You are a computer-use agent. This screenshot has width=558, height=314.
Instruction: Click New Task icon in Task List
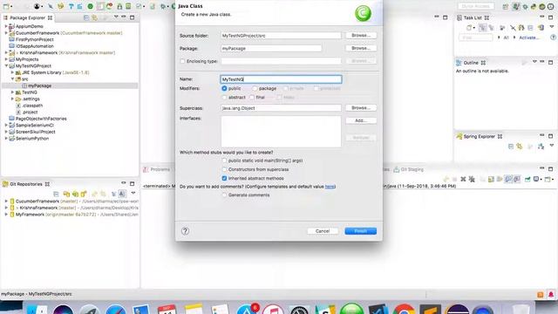(469, 27)
